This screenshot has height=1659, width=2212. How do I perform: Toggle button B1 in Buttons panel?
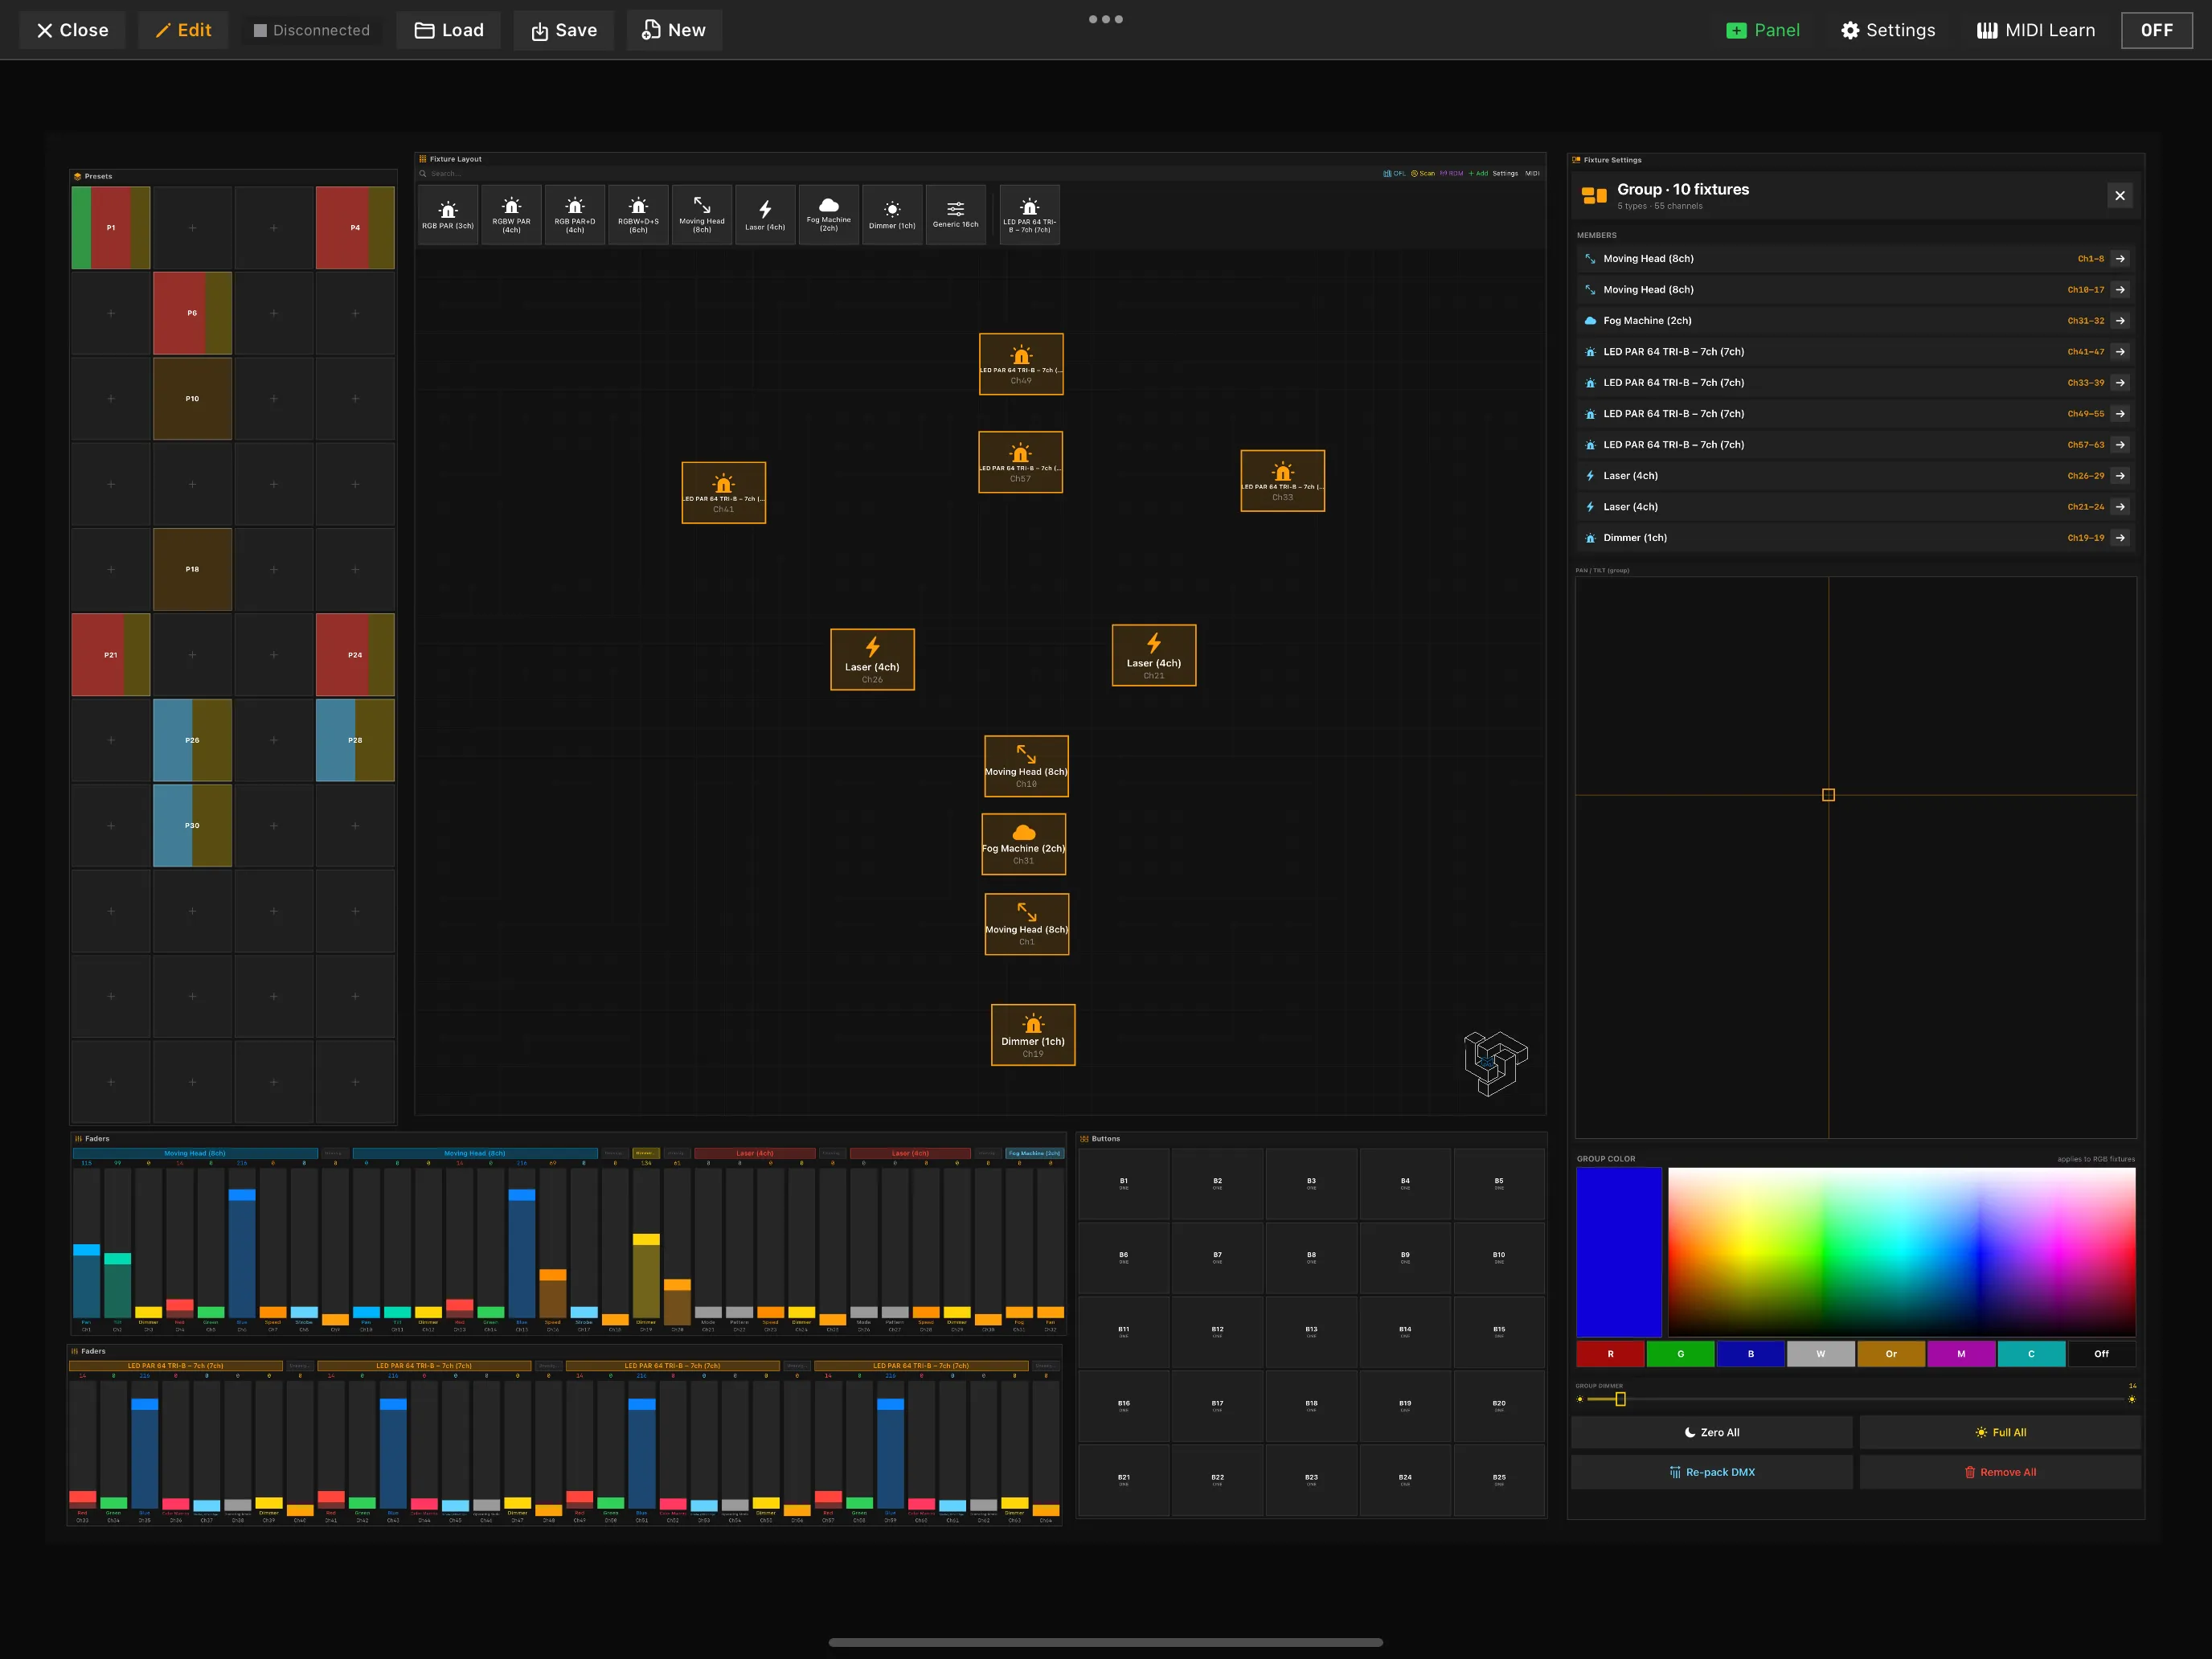(1124, 1183)
